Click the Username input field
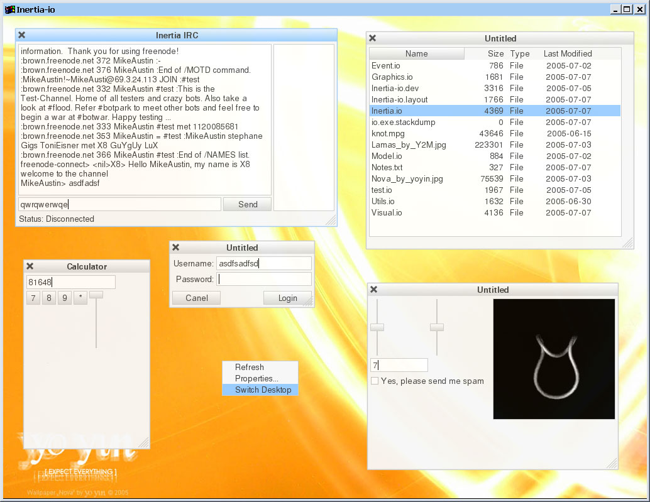This screenshot has height=502, width=650. [264, 263]
